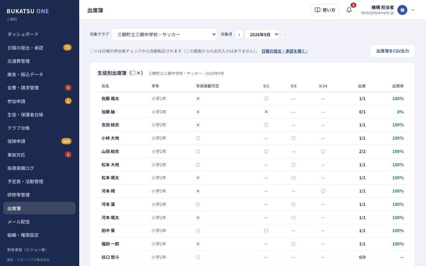
Task: Click the 73 badge on 日報の提出・承認
Action: tap(67, 48)
